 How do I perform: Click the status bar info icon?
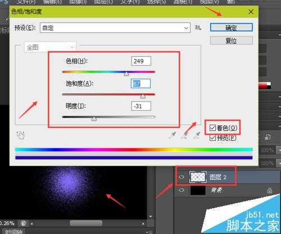[24, 223]
